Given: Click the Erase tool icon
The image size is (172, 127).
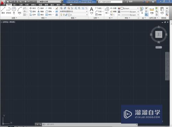Looking at the screenshot, I should click(x=57, y=8).
